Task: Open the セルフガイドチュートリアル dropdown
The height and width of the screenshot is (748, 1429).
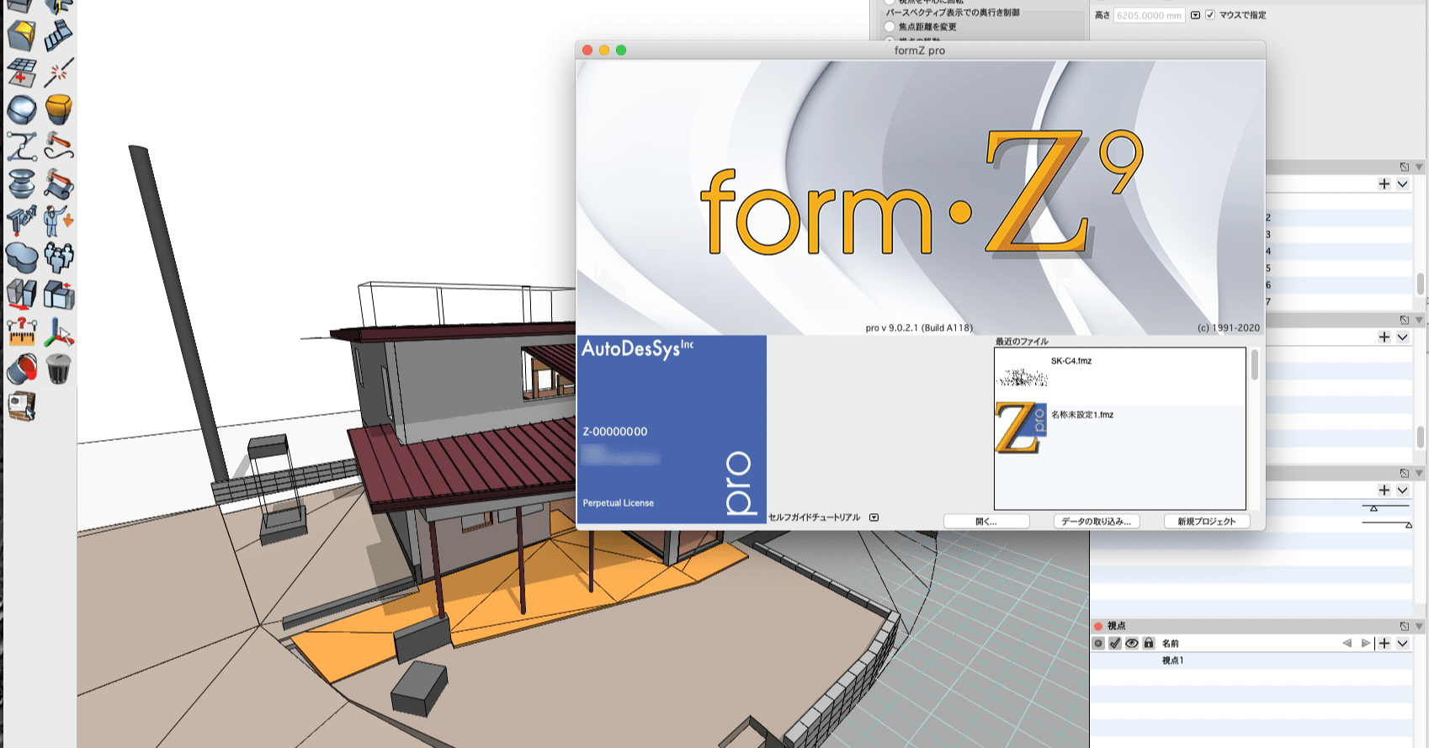Action: pos(874,517)
